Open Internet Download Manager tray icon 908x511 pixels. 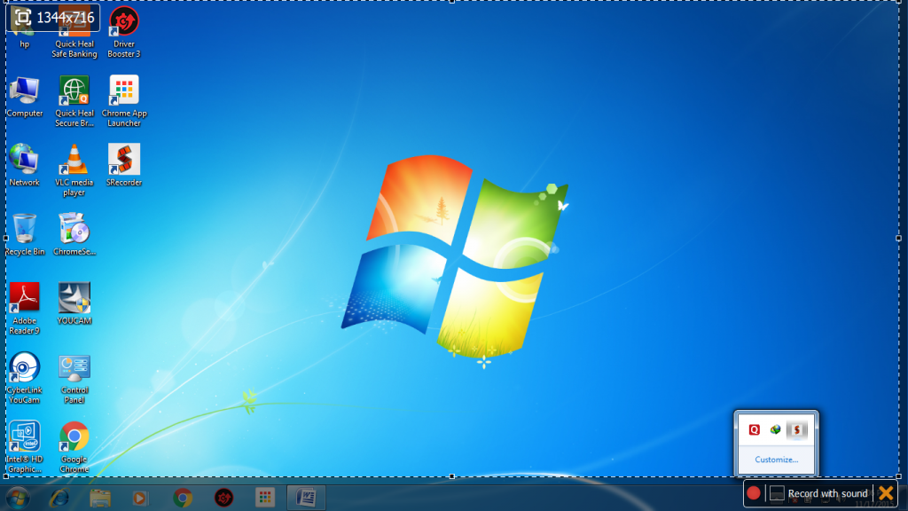click(x=775, y=429)
